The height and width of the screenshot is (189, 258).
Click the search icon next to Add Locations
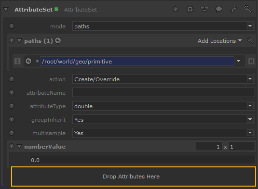pyautogui.click(x=250, y=40)
